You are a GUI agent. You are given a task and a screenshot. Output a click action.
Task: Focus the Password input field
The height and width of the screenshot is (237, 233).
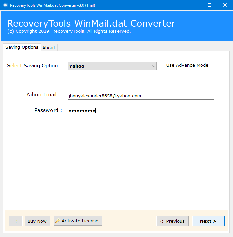coord(141,111)
